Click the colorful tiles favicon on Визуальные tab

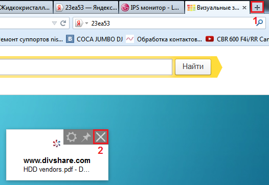pos(191,8)
